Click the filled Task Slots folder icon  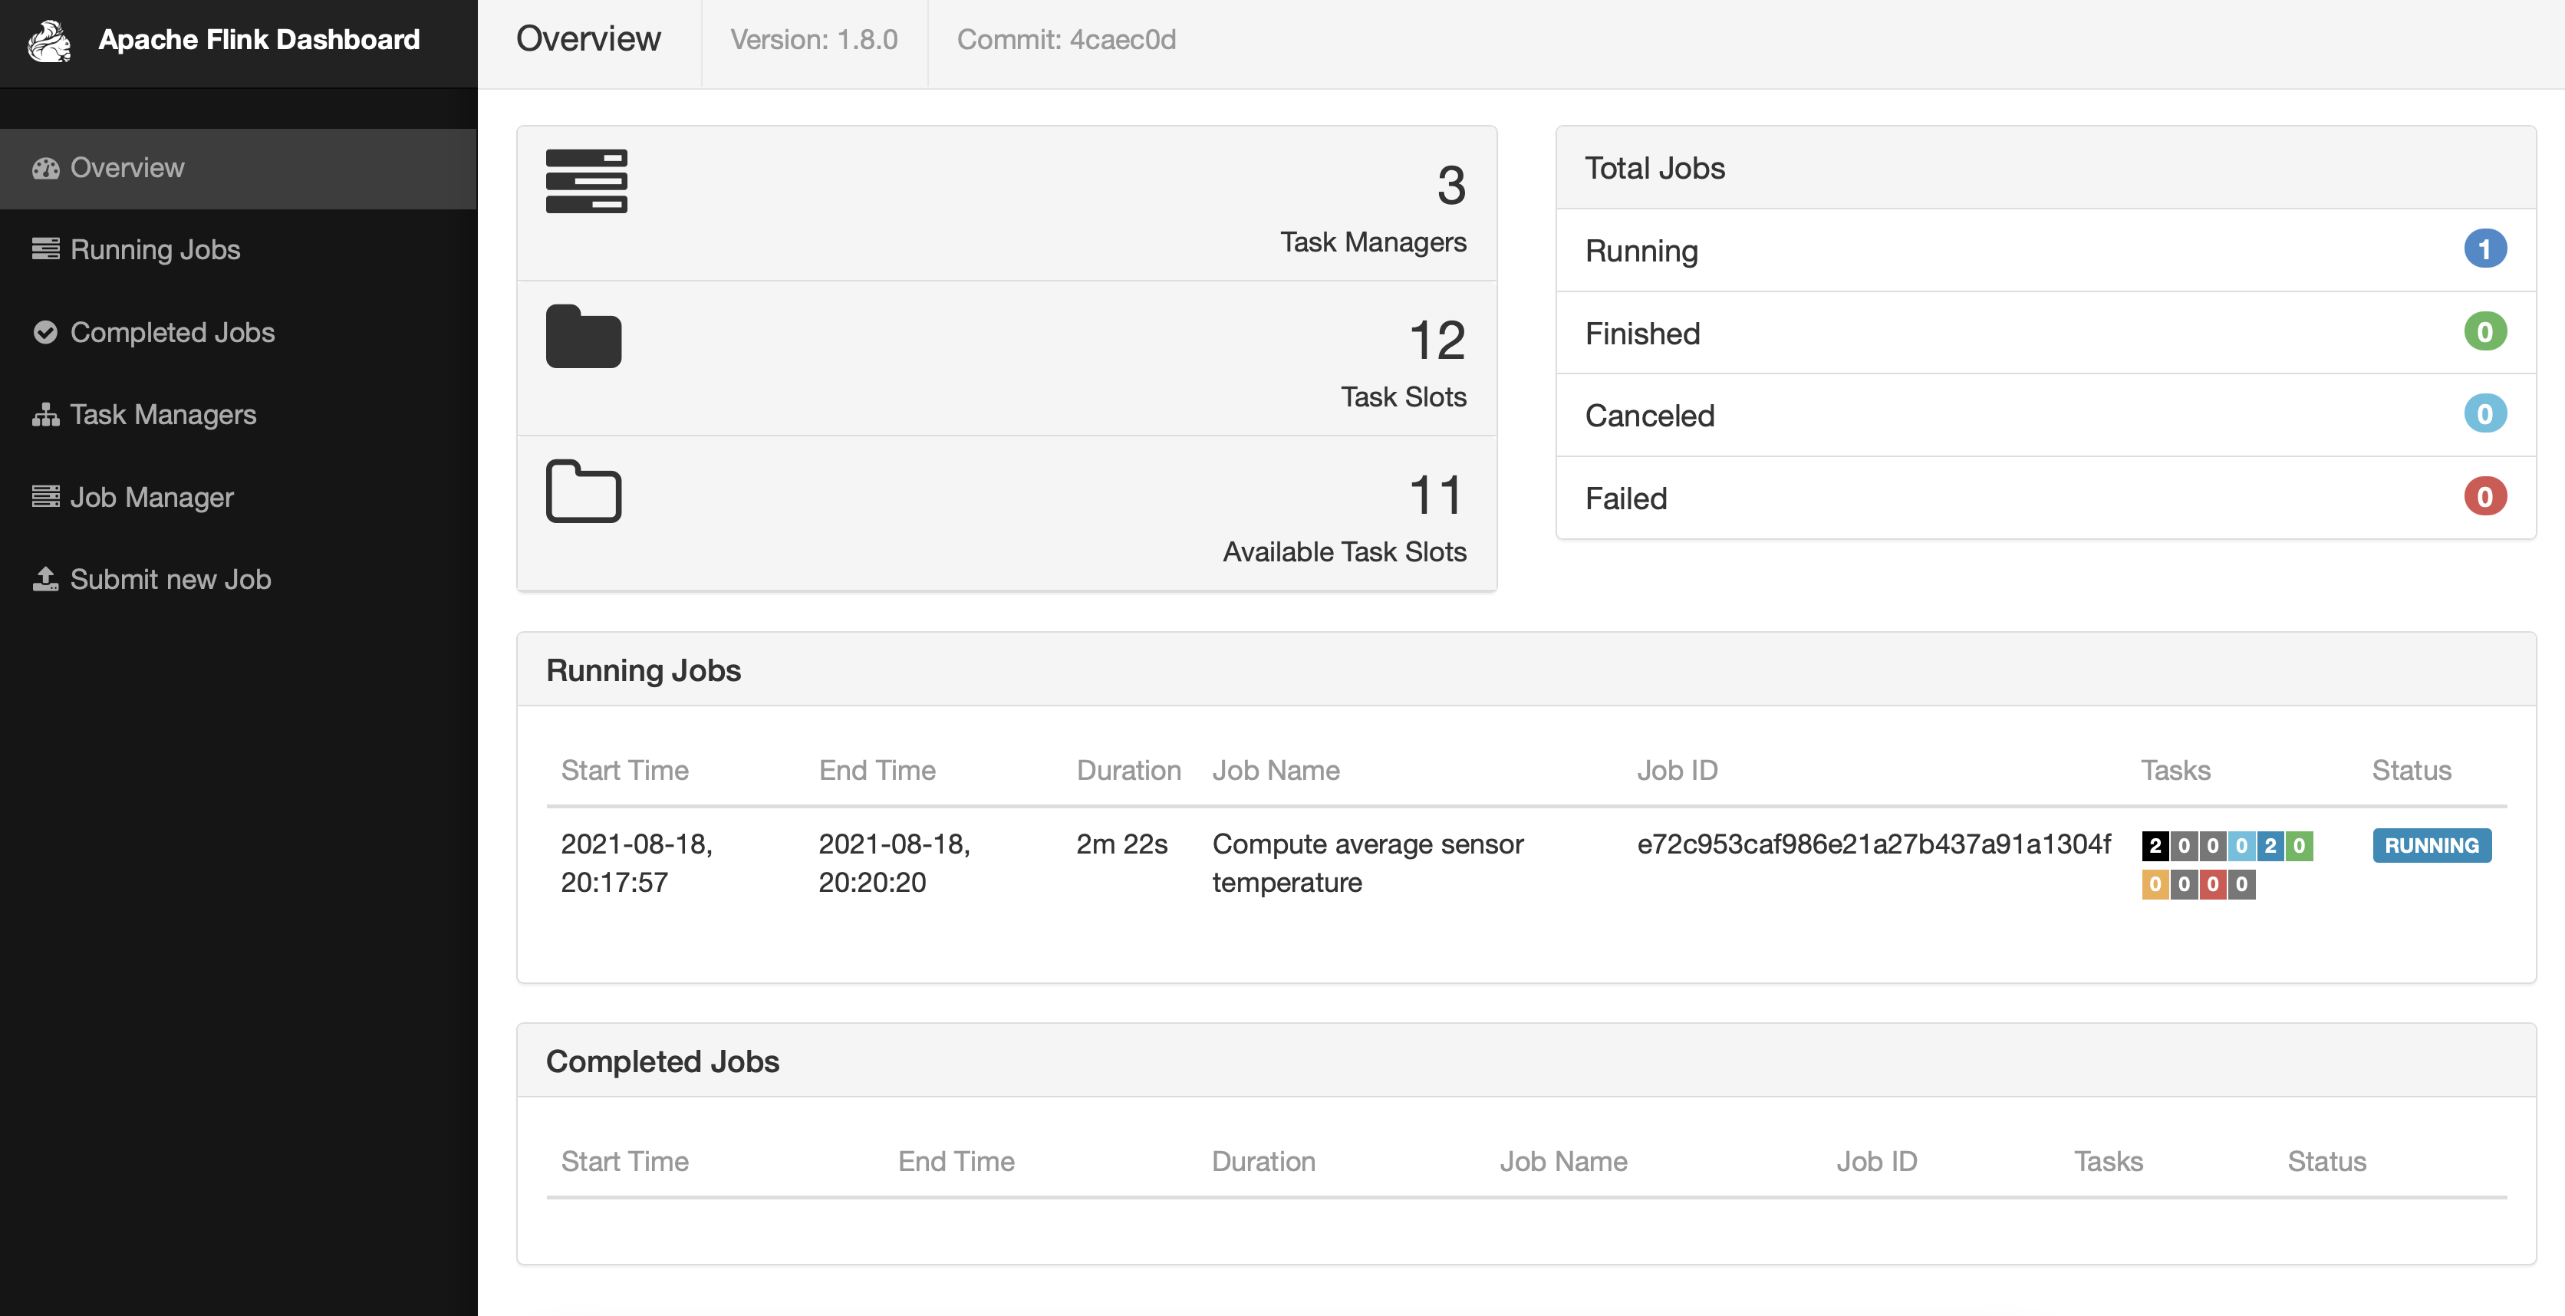click(x=584, y=337)
